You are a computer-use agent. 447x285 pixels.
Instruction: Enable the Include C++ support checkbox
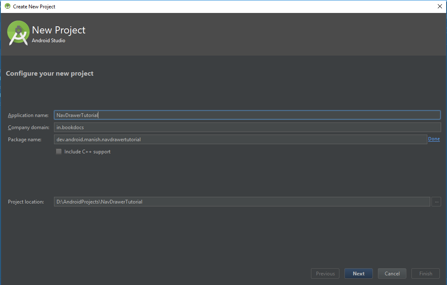click(59, 151)
